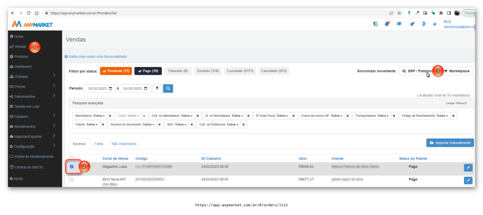Uncheck the Magazine Luiza order checkbox

tap(72, 166)
